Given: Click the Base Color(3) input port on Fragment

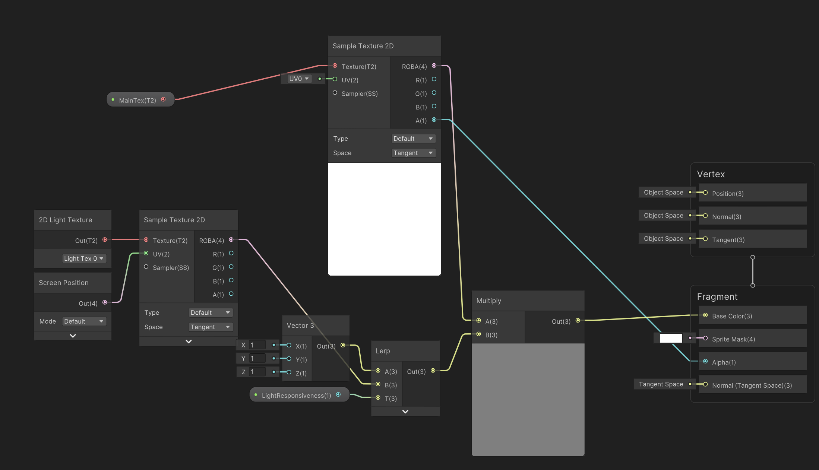Looking at the screenshot, I should click(705, 315).
